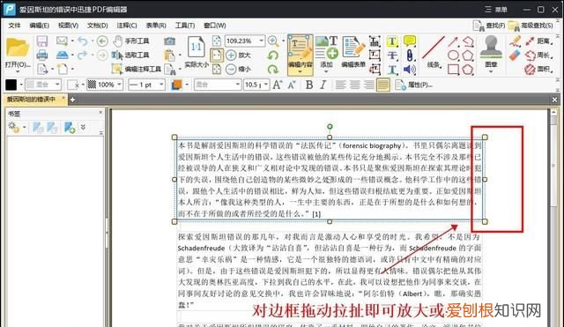Image resolution: width=564 pixels, height=327 pixels.
Task: Click the redo arrow icon
Action: pyautogui.click(x=82, y=55)
